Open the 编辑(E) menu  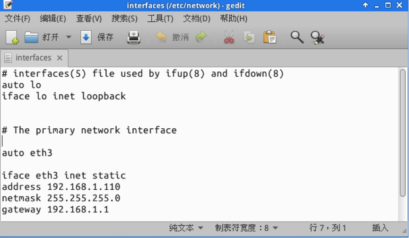[53, 18]
